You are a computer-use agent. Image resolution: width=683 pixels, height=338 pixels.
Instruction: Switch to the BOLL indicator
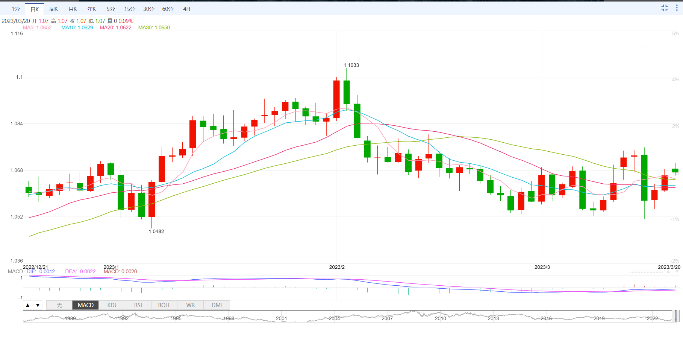point(164,305)
